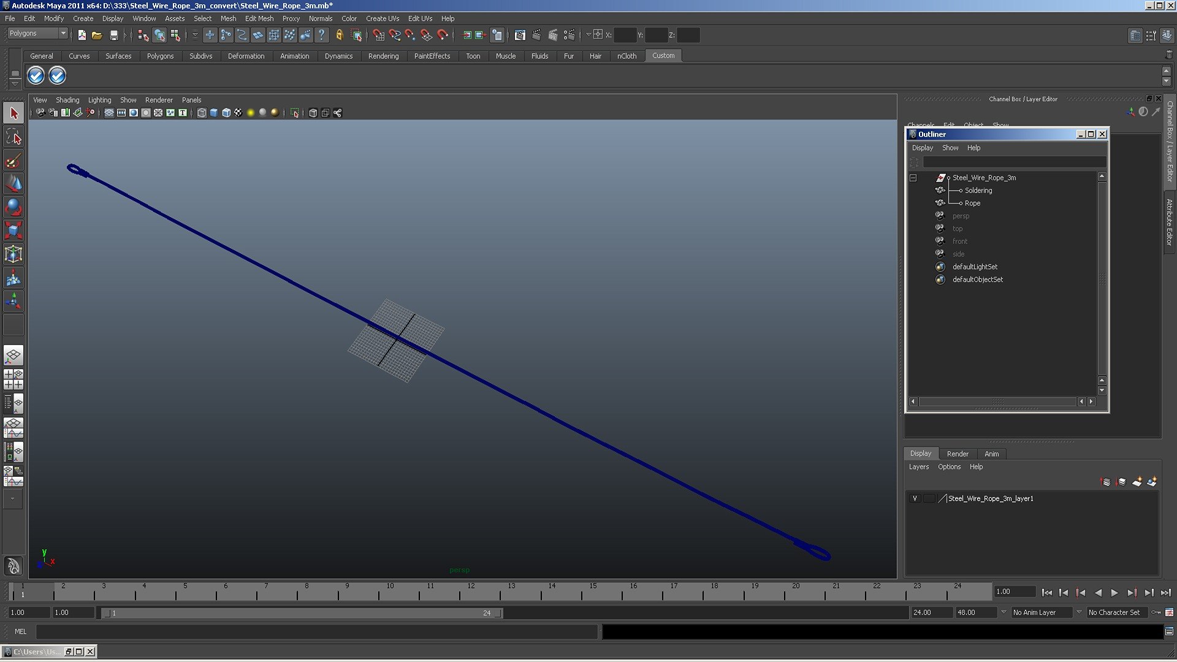
Task: Go to start of playback range
Action: click(1046, 593)
